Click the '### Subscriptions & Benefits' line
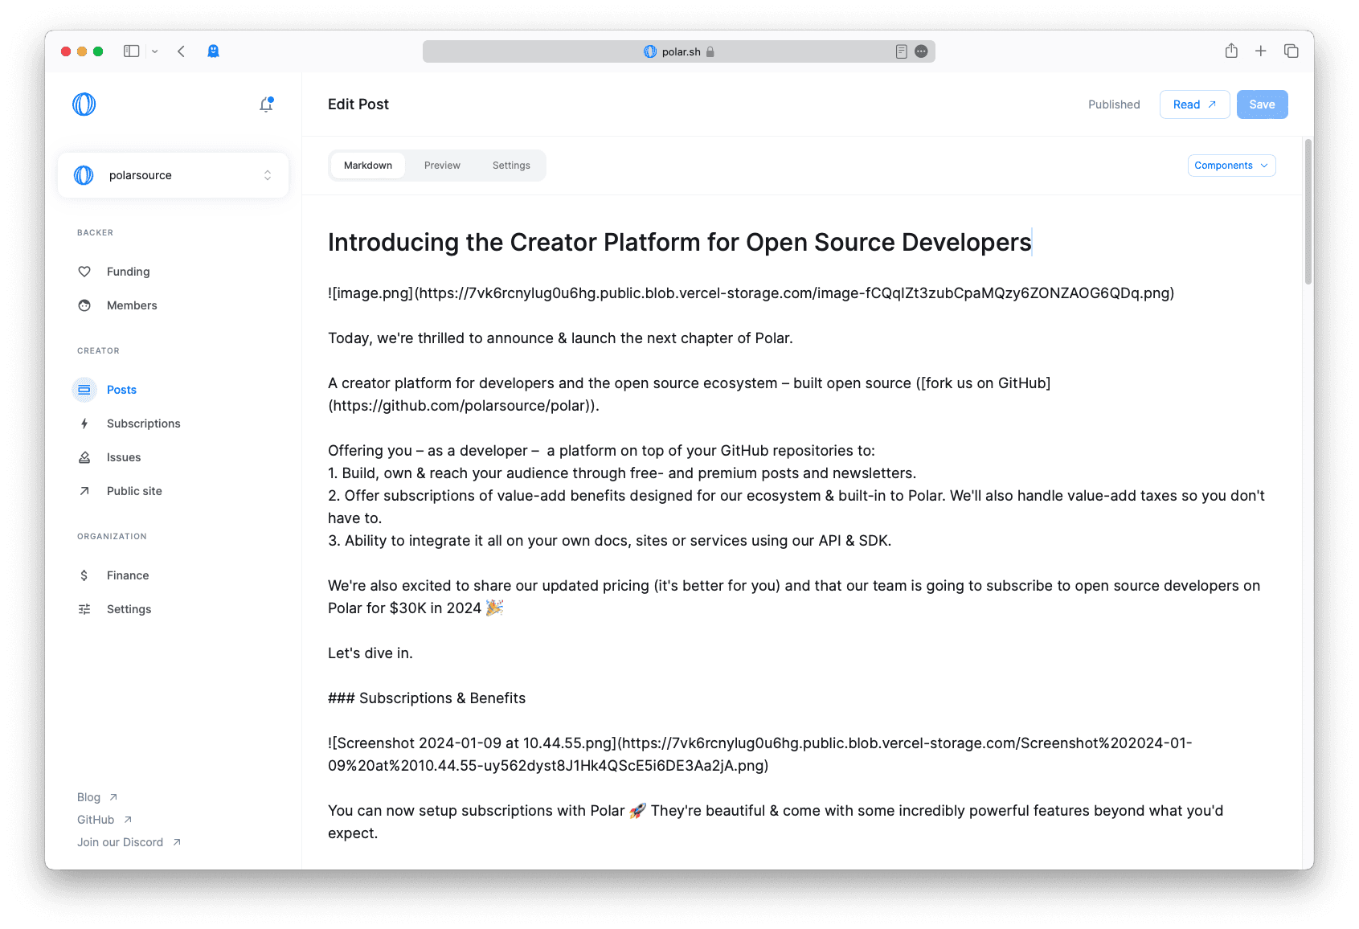1359x929 pixels. point(427,698)
